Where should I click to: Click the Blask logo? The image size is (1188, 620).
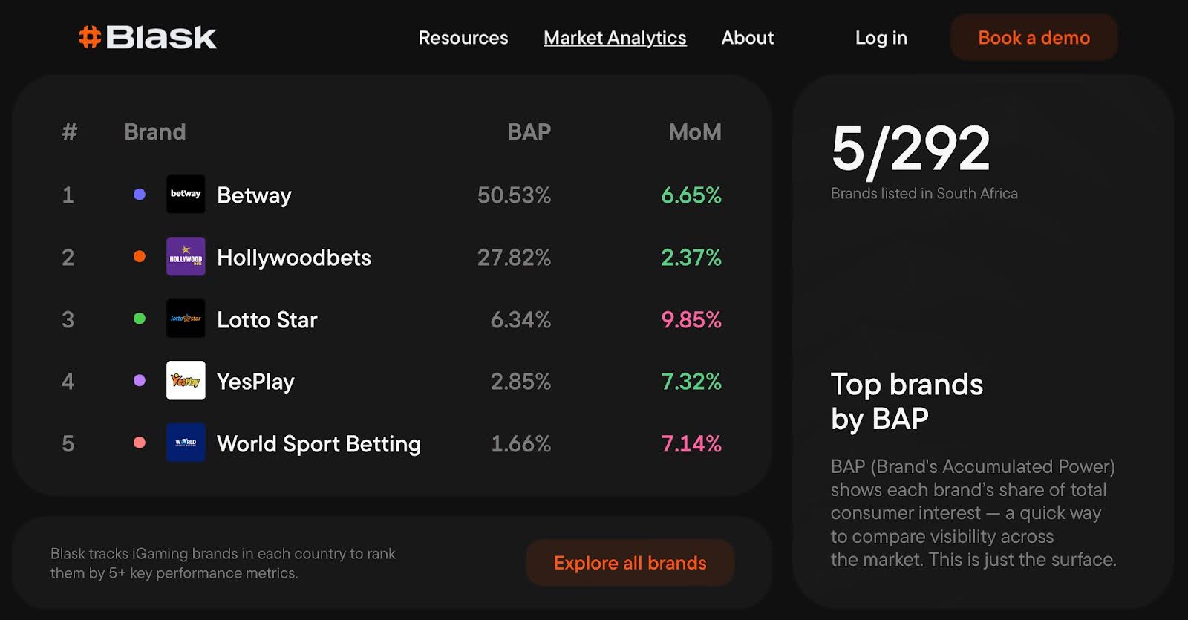click(x=148, y=37)
